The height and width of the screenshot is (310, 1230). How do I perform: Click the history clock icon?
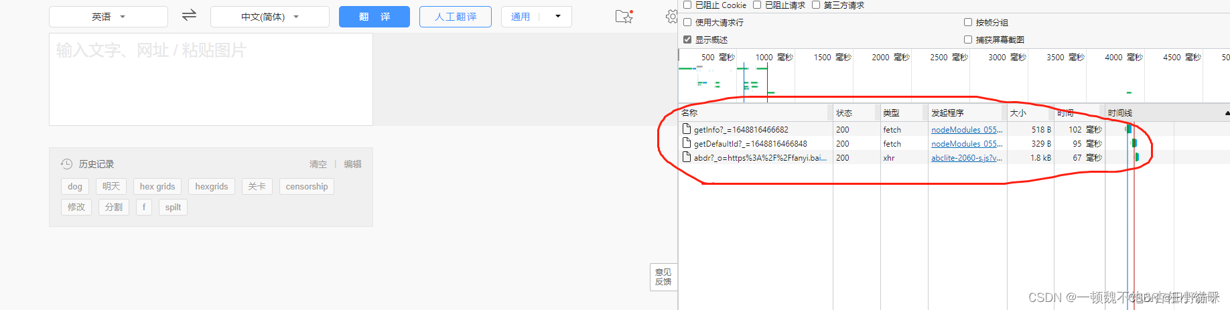[66, 164]
